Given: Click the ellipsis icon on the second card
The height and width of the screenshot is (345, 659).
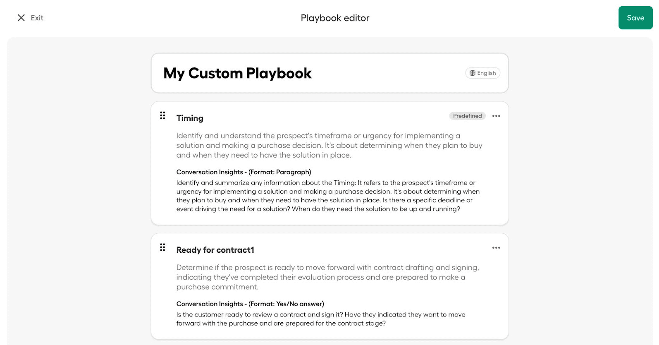Looking at the screenshot, I should 496,247.
